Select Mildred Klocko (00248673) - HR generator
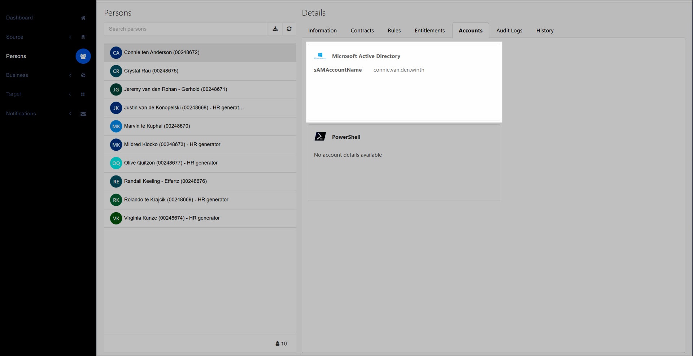 (x=200, y=144)
